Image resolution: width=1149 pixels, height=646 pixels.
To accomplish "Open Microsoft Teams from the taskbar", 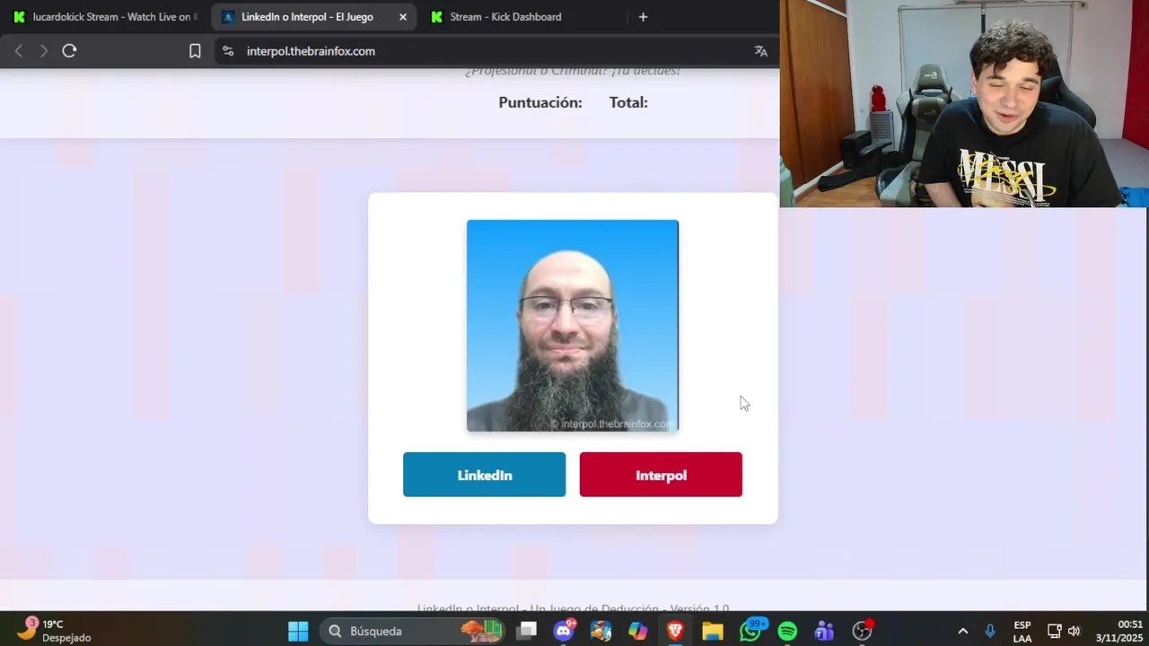I will pos(824,631).
